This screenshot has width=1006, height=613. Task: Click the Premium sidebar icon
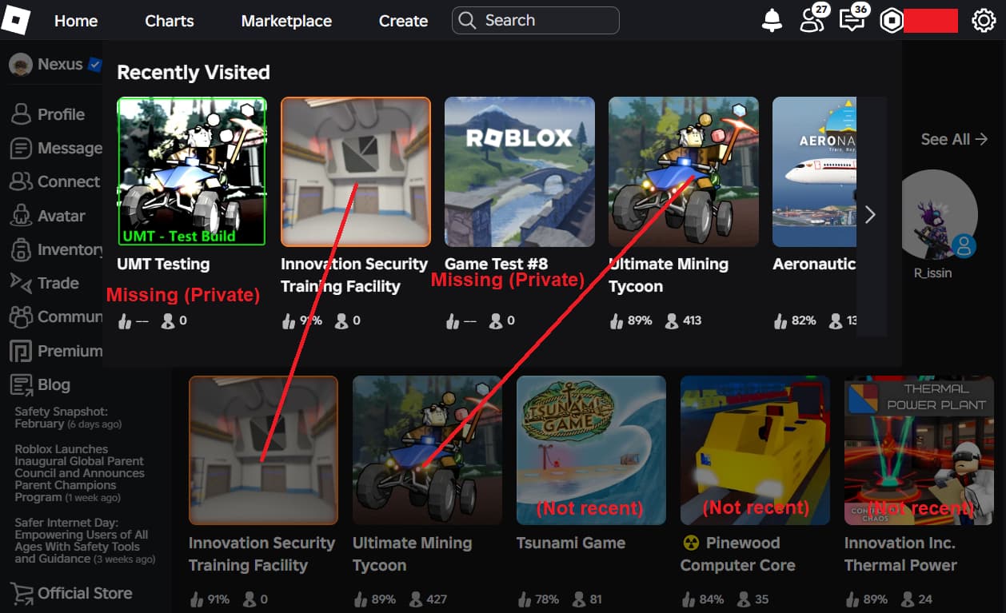tap(21, 351)
